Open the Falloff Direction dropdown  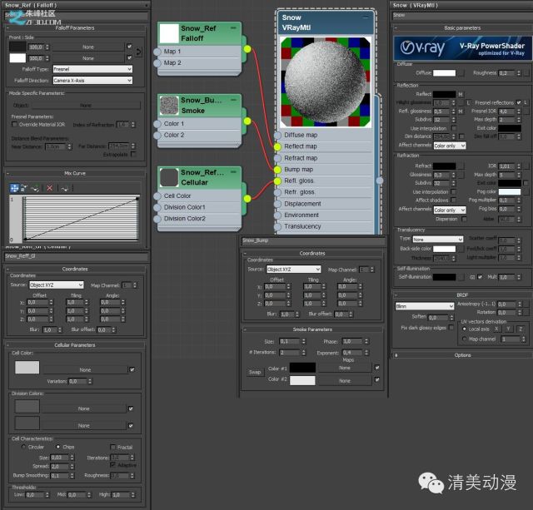point(92,81)
